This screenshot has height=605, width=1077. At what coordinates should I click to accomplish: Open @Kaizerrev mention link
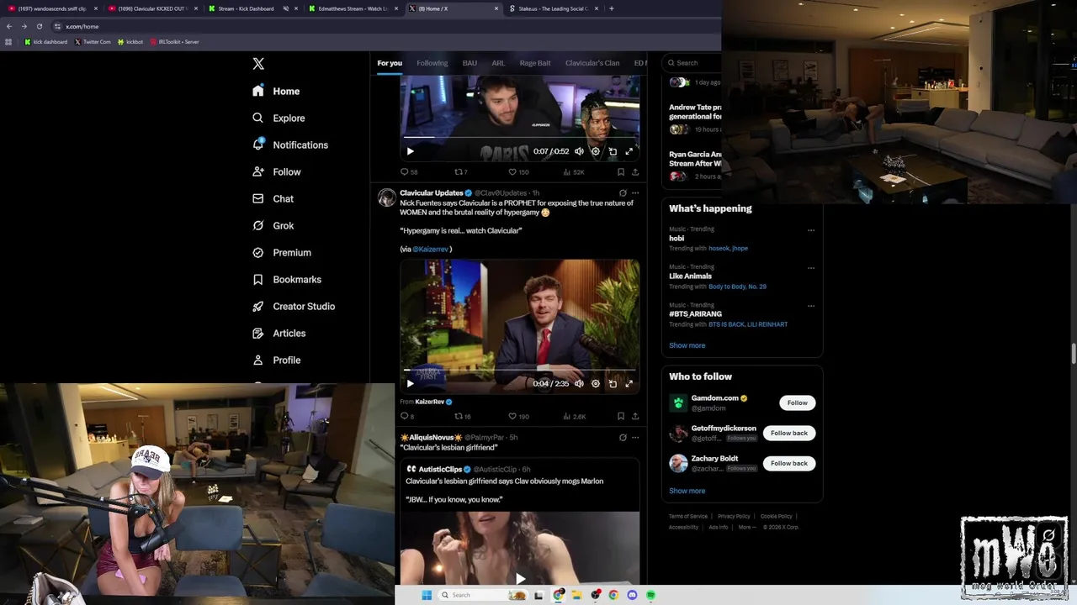point(430,250)
